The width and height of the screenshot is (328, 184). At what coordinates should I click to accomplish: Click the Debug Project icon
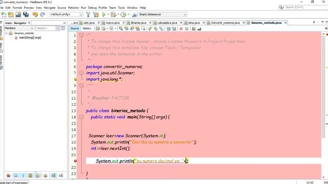pyautogui.click(x=113, y=14)
